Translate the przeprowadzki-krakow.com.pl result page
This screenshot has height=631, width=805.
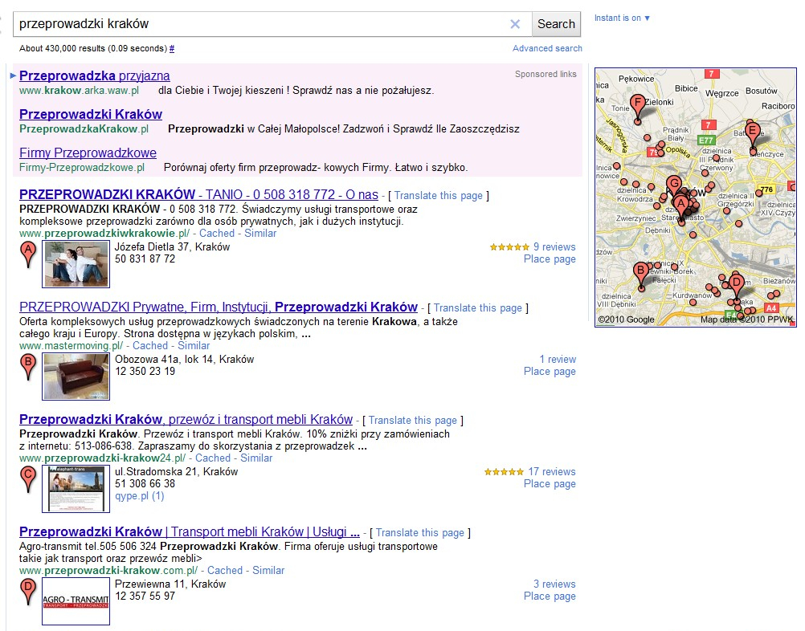point(420,532)
